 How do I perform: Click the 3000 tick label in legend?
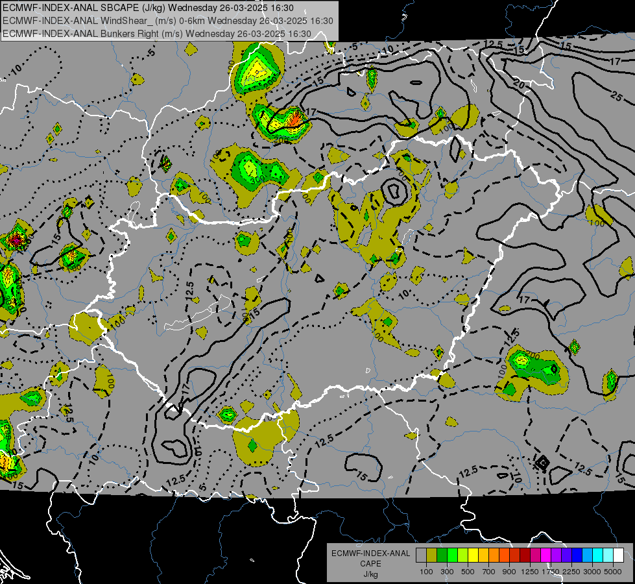tap(592, 572)
